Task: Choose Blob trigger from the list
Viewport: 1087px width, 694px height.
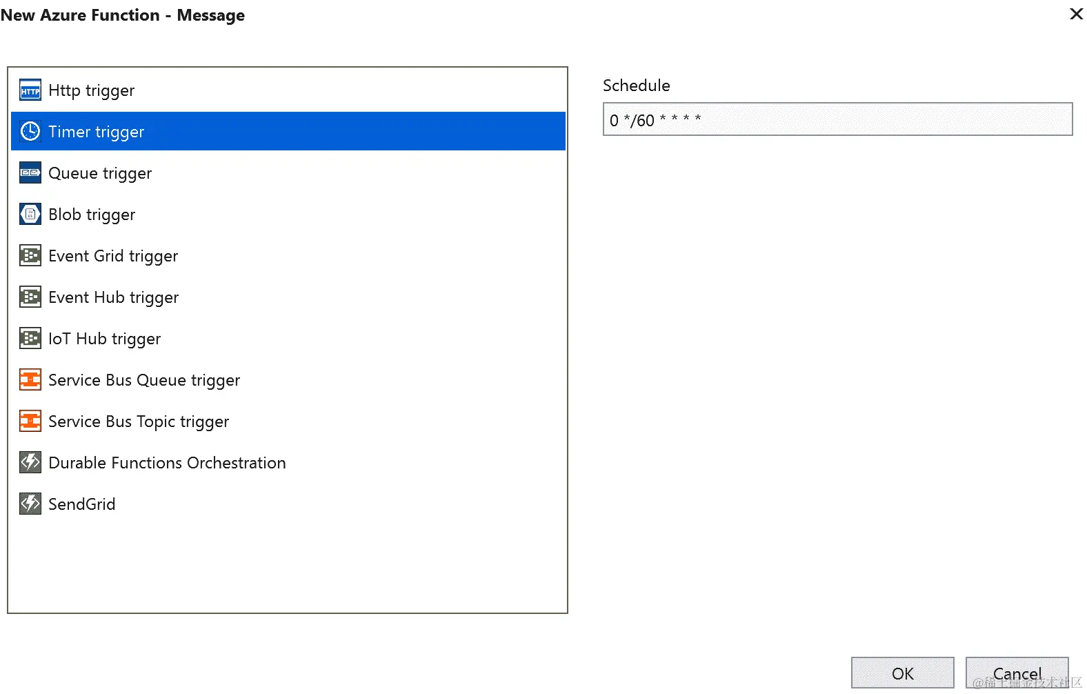Action: coord(92,215)
